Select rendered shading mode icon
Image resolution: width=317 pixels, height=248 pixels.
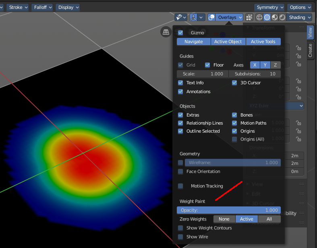(282, 17)
